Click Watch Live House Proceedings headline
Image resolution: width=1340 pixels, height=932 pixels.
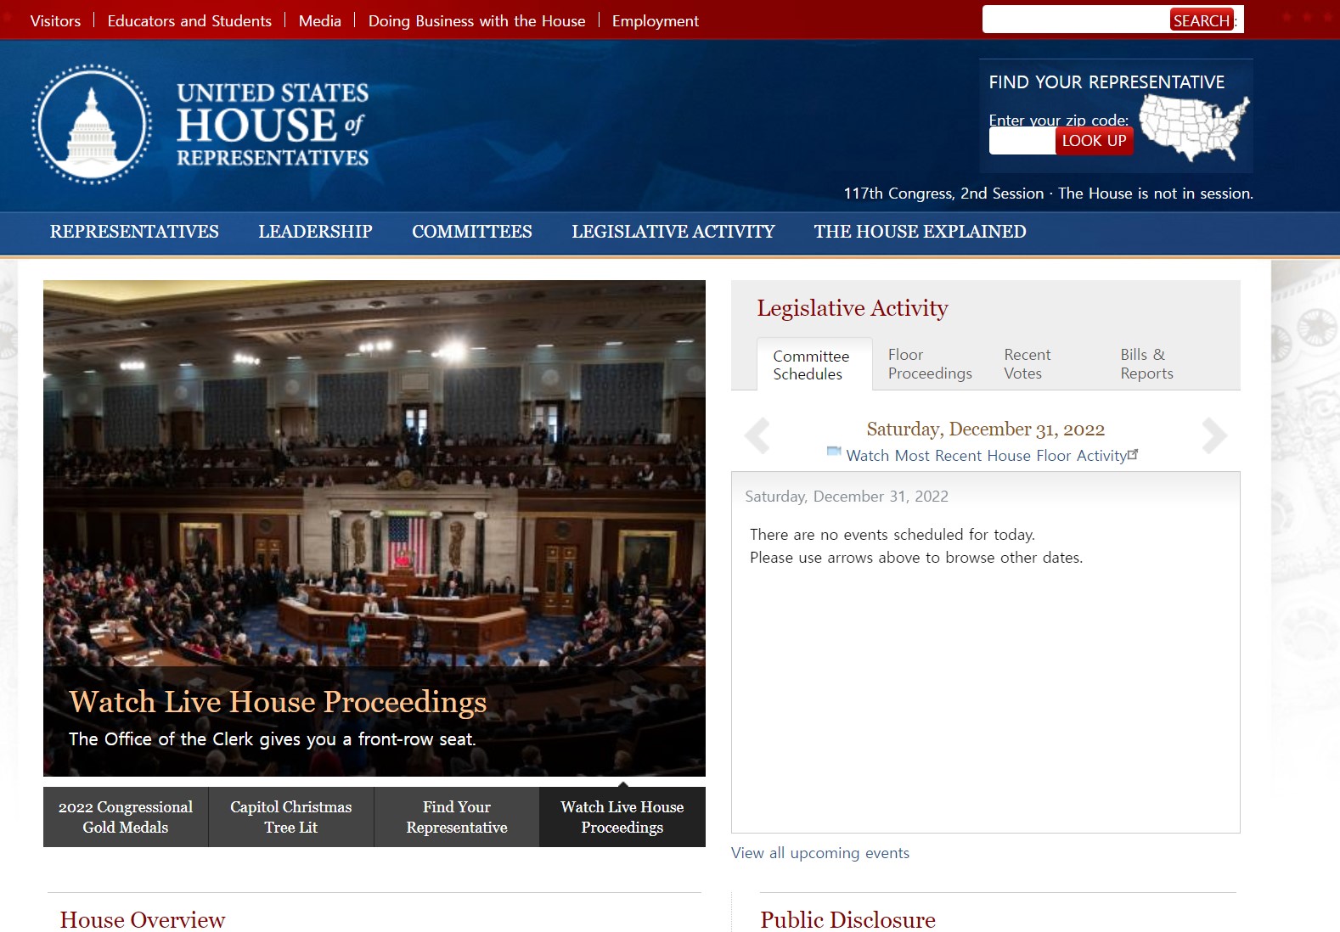[x=278, y=702]
